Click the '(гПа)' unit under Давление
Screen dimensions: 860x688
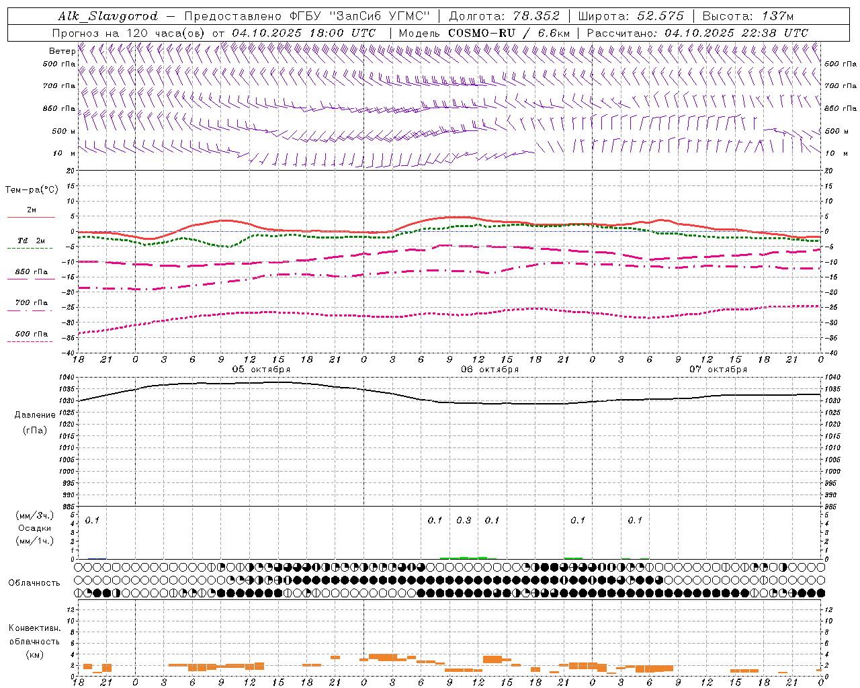35,430
